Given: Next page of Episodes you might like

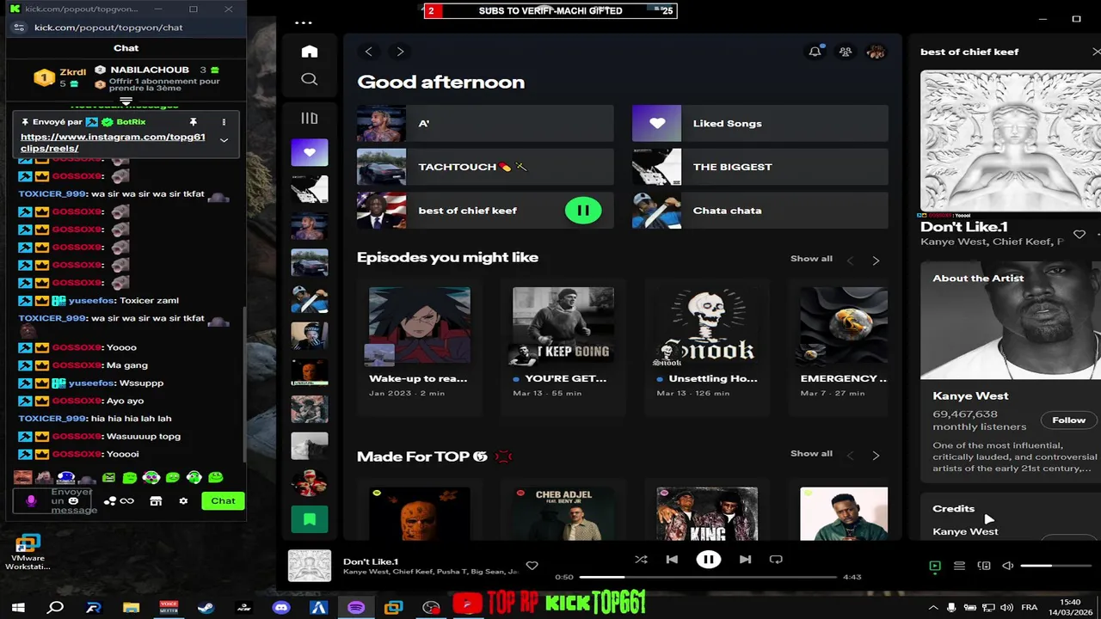Looking at the screenshot, I should [x=876, y=260].
